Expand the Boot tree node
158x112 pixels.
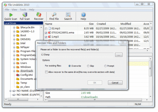pyautogui.click(x=14, y=36)
